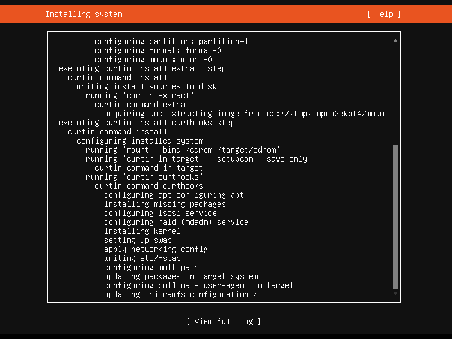Screen dimensions: 452x339
Task: Select 'installing missing packages' log line
Action: click(164, 204)
